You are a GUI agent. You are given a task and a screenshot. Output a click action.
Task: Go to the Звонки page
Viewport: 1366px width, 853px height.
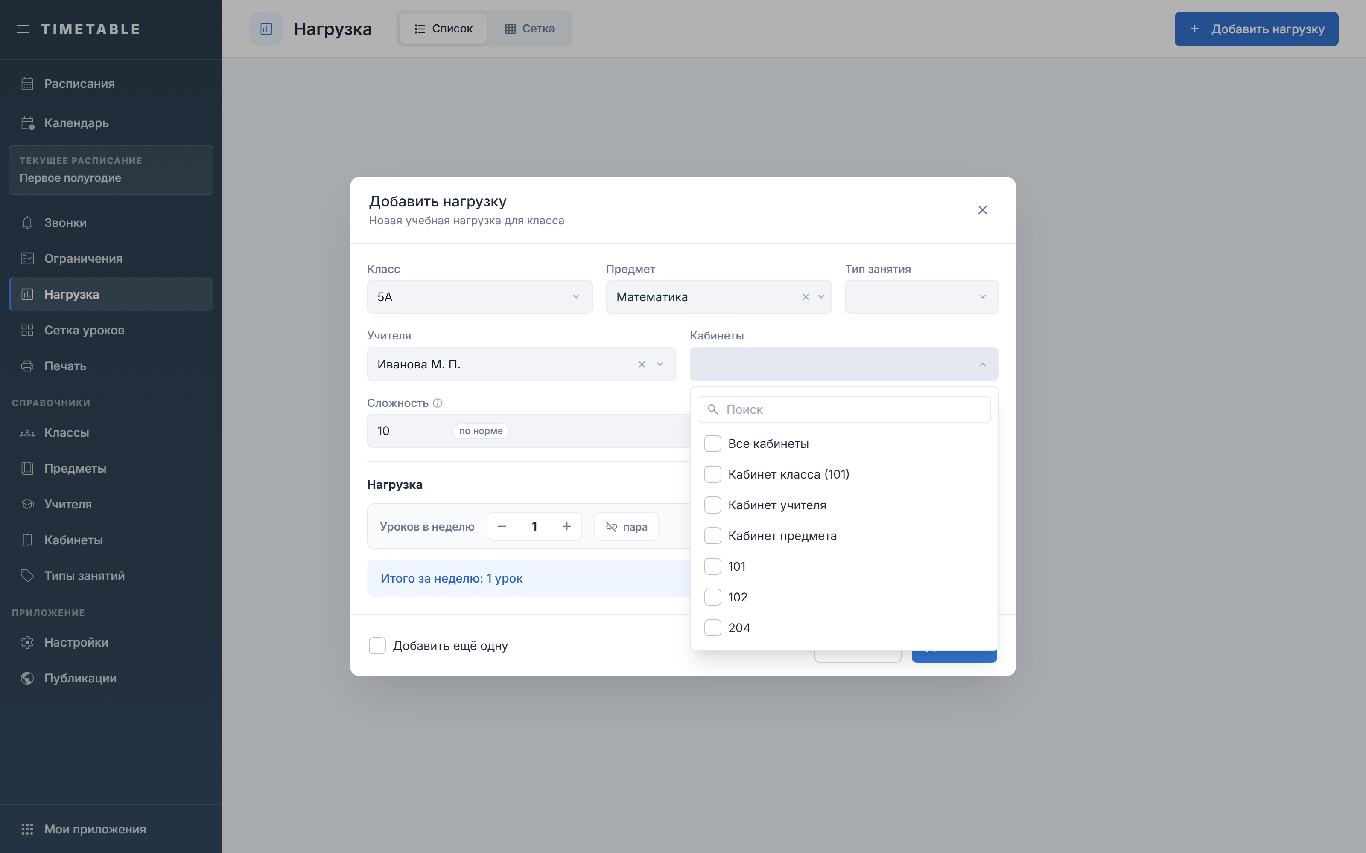pos(111,223)
